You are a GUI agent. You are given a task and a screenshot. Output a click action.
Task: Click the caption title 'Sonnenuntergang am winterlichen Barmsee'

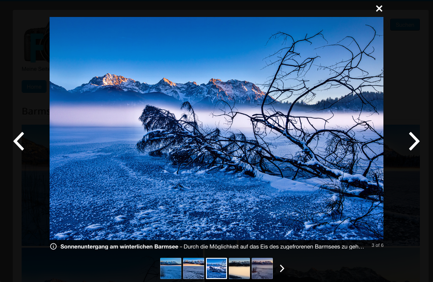point(119,247)
